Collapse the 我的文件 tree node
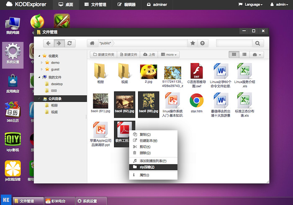The height and width of the screenshot is (205, 293). click(39, 77)
